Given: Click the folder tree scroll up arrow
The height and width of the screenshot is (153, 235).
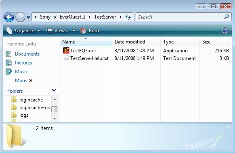Looking at the screenshot, I should pyautogui.click(x=55, y=99).
